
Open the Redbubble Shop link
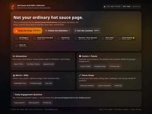pos(20,83)
